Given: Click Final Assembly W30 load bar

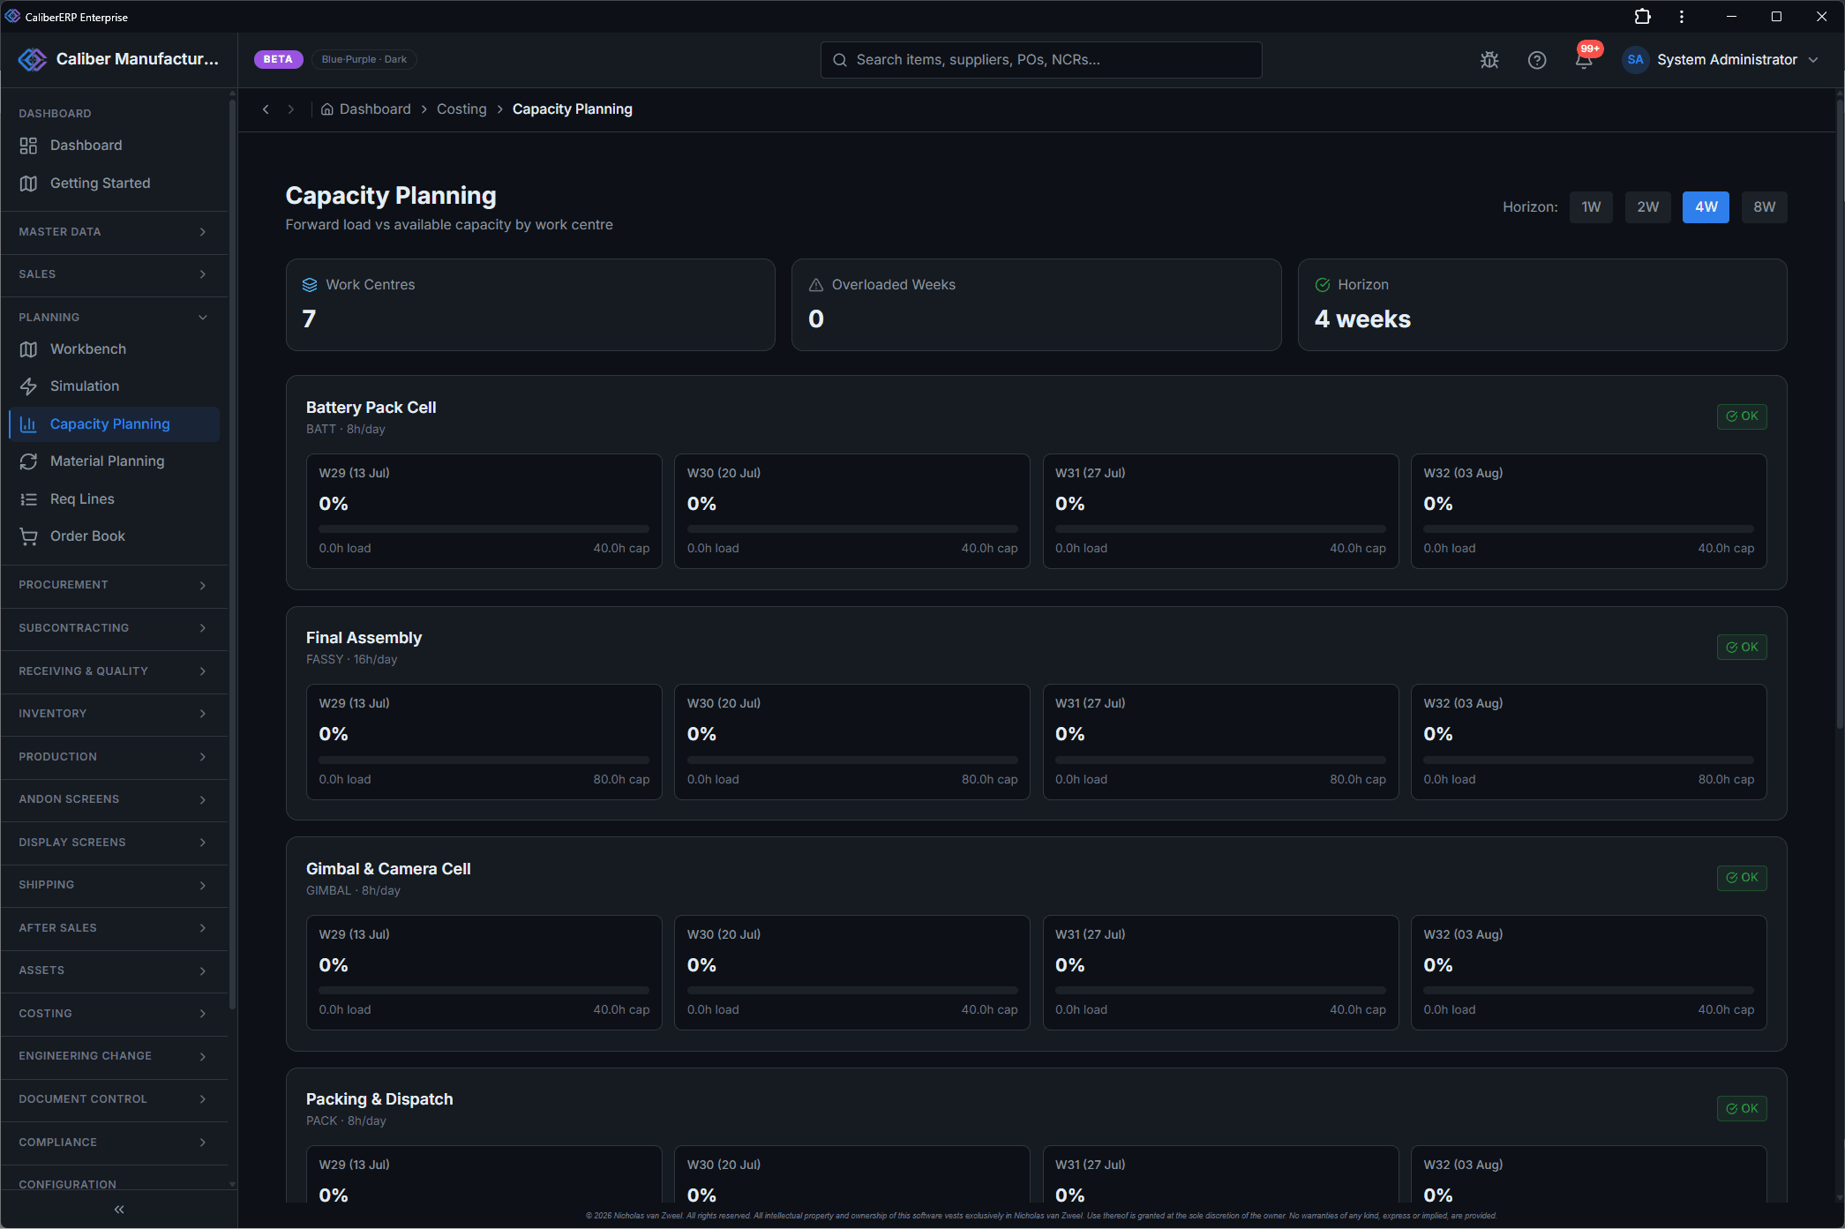Looking at the screenshot, I should pos(852,761).
